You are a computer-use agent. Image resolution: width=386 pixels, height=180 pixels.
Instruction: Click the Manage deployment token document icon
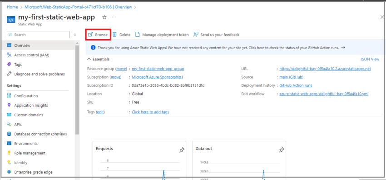coord(138,35)
